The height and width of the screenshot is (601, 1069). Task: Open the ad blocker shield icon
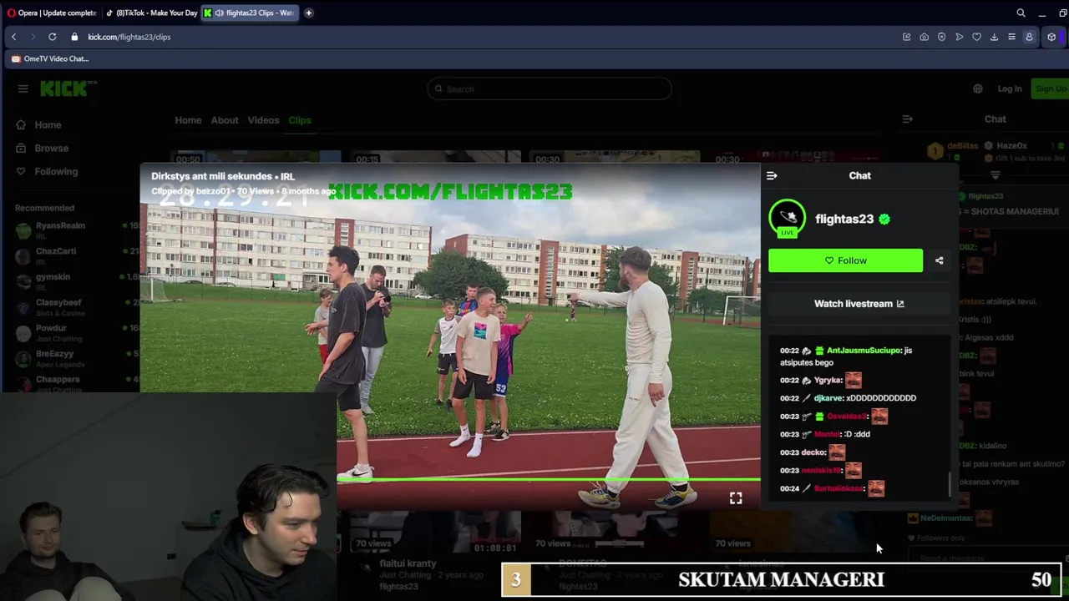tap(941, 37)
